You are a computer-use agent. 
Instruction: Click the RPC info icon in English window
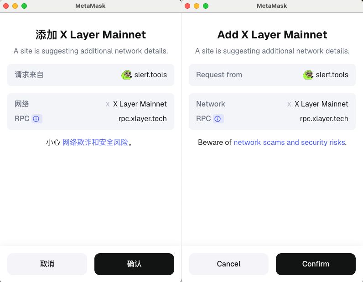point(218,119)
